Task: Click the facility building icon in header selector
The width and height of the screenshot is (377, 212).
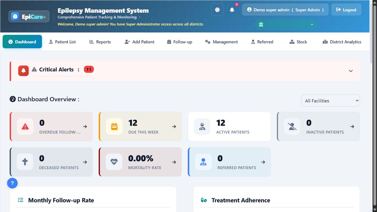Action: click(261, 24)
